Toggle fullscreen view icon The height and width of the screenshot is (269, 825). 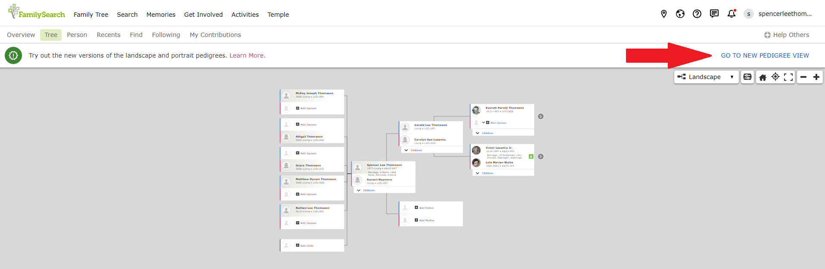coord(788,77)
